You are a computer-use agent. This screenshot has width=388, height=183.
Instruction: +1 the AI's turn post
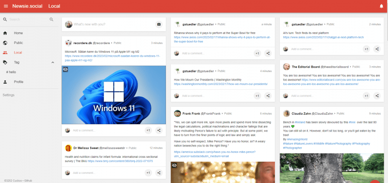coord(367,49)
